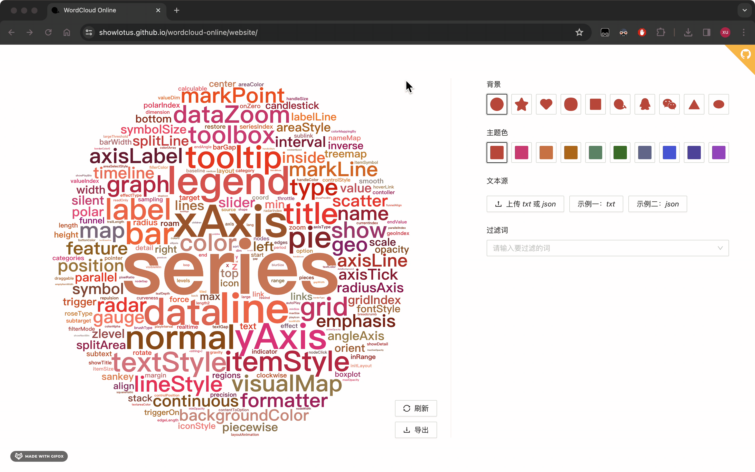Click the 导出 export button
755x472 pixels.
pos(416,430)
